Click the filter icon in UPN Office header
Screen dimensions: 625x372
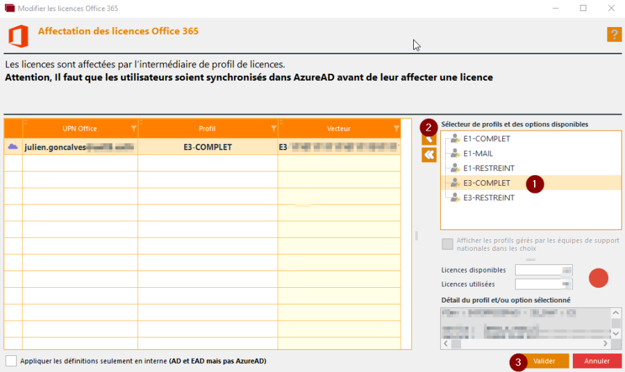[133, 129]
